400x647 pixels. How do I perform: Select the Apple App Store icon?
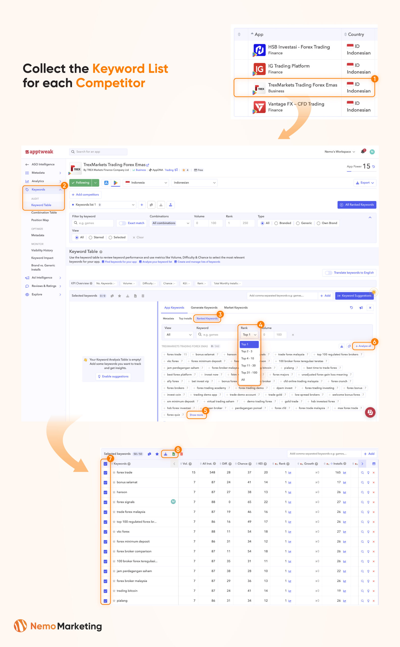[x=106, y=182]
